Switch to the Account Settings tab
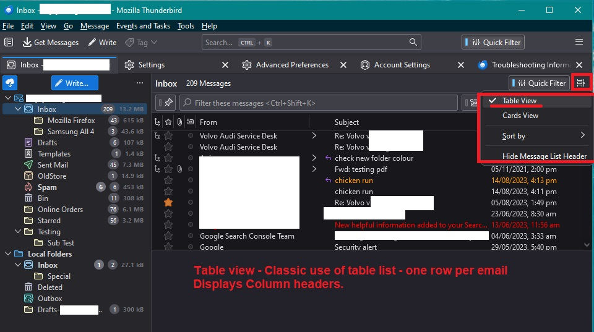 pyautogui.click(x=402, y=65)
